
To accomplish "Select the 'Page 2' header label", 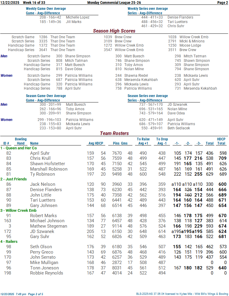I will click(223, 3).
